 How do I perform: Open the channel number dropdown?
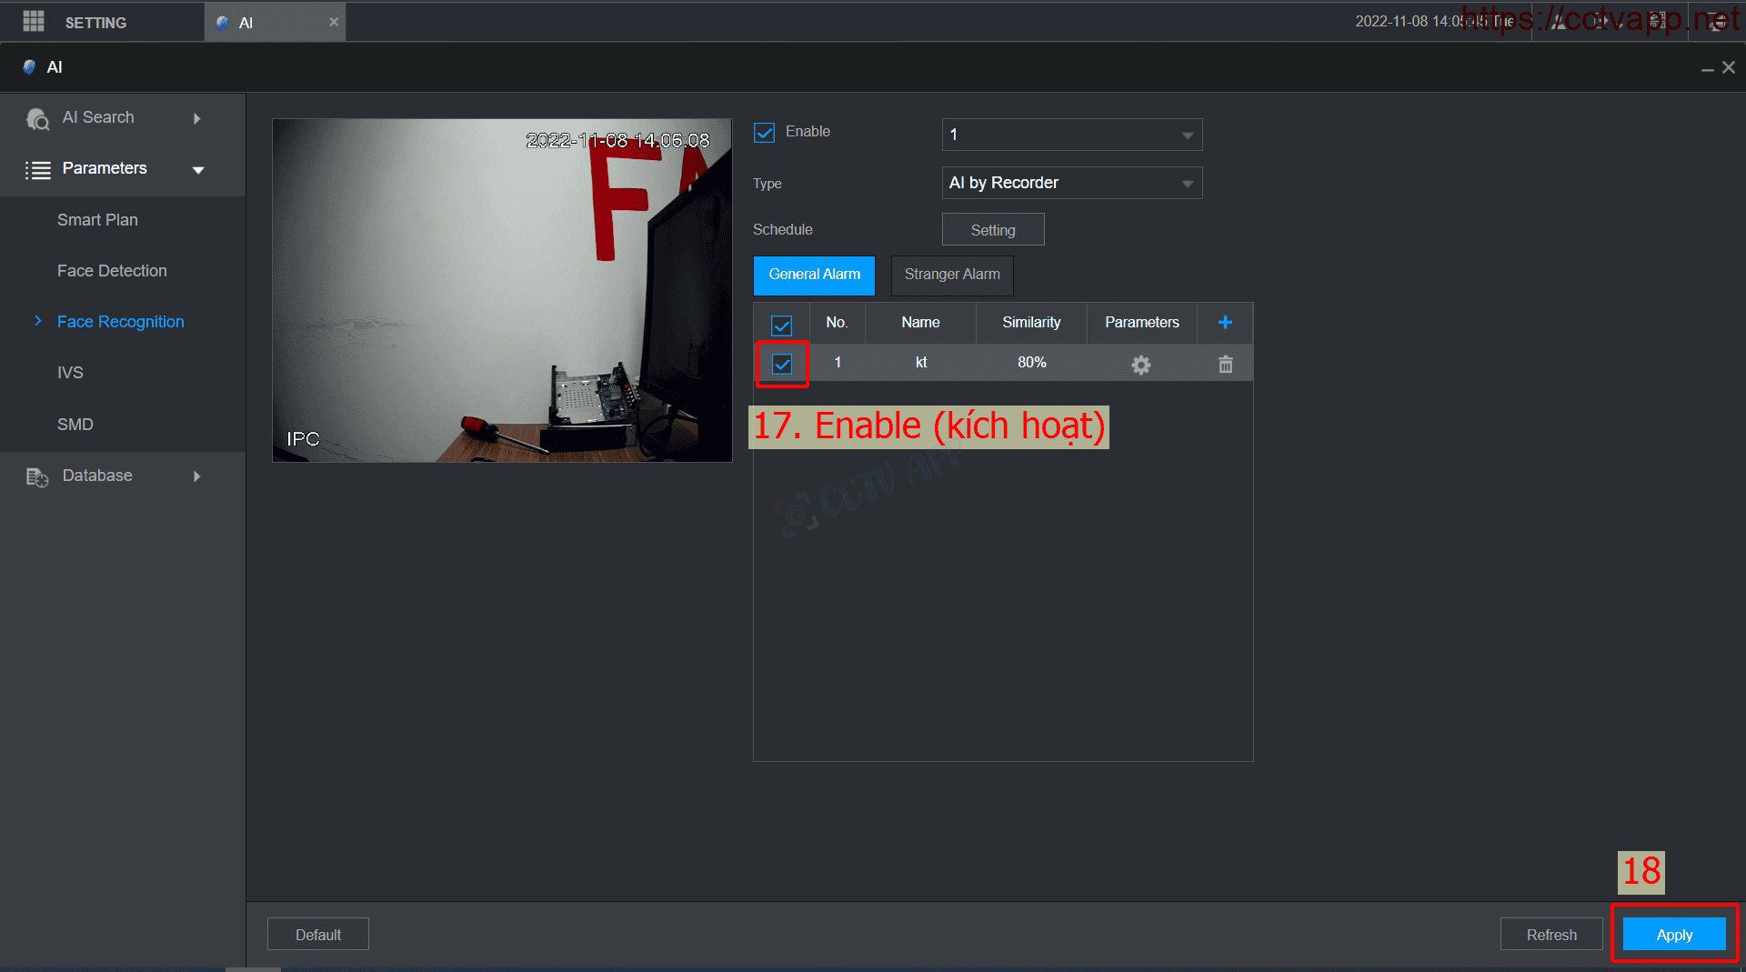1072,135
